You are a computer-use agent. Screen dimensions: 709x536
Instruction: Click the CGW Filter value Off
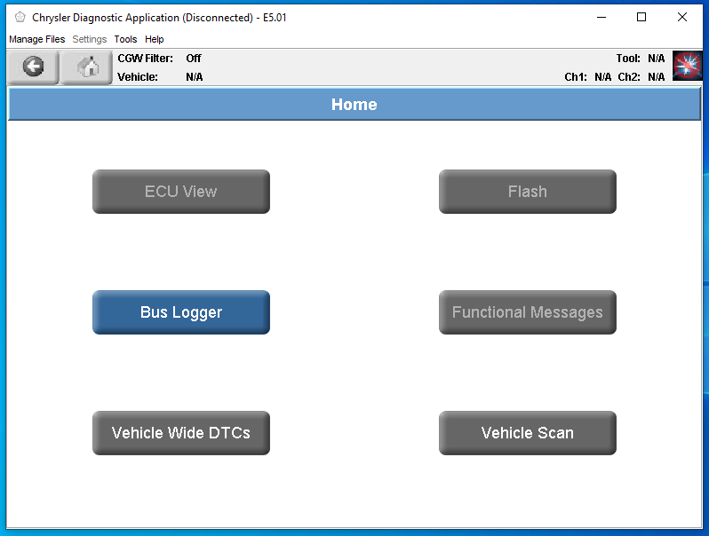point(194,59)
